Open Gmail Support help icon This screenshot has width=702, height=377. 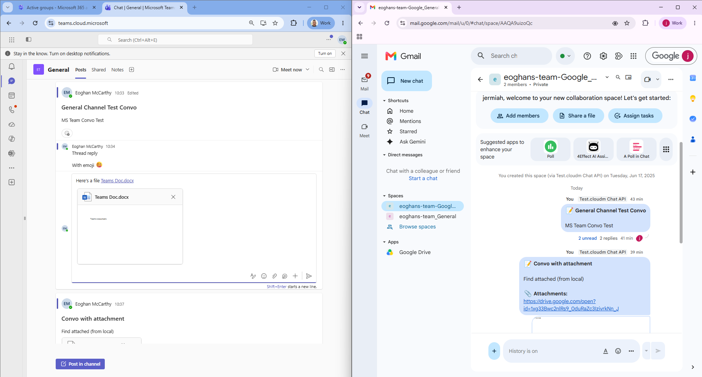pyautogui.click(x=587, y=56)
